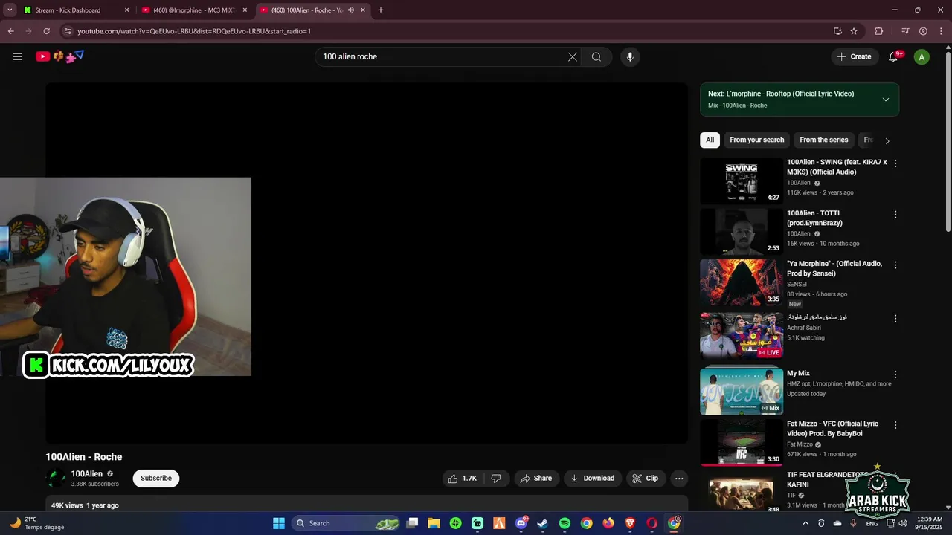Select the From the series chip
952x535 pixels.
823,140
